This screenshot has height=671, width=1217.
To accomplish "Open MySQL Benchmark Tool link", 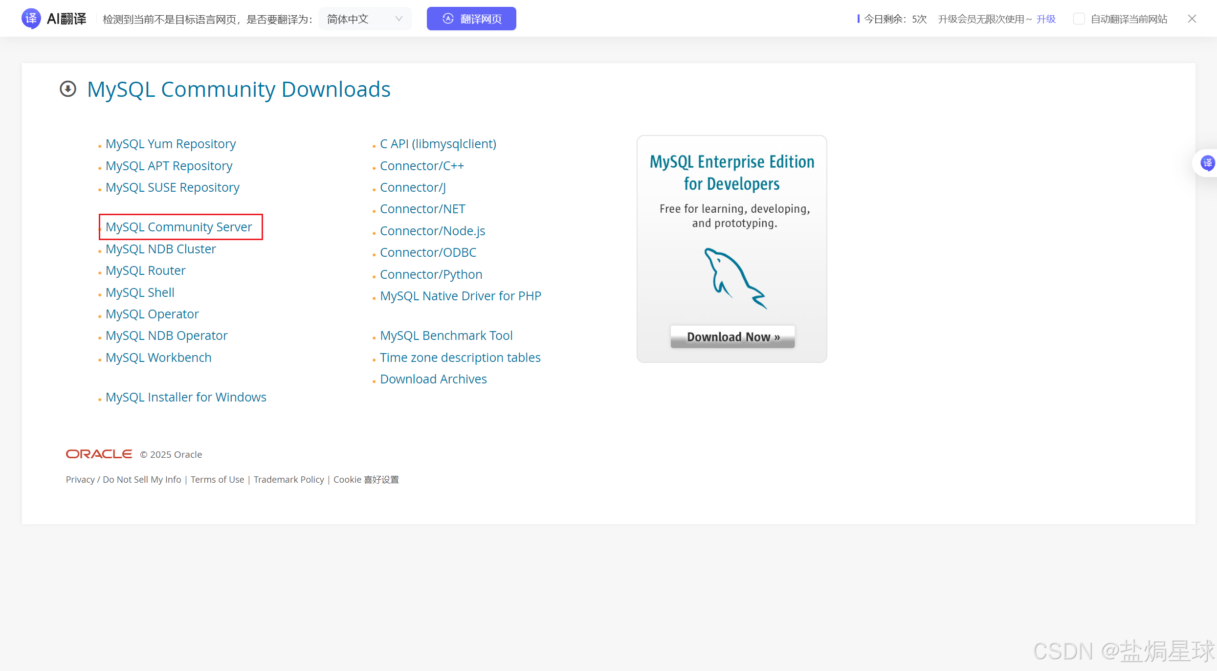I will (446, 335).
